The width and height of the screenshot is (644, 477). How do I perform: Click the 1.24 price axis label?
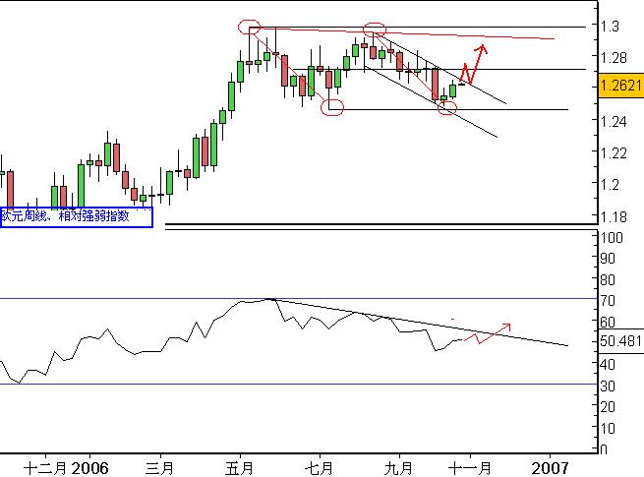click(x=614, y=122)
